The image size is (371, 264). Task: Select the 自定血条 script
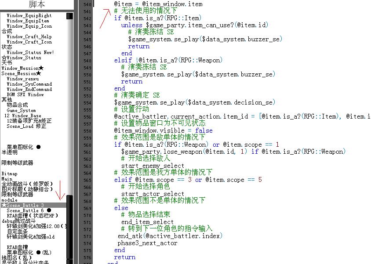(17, 231)
